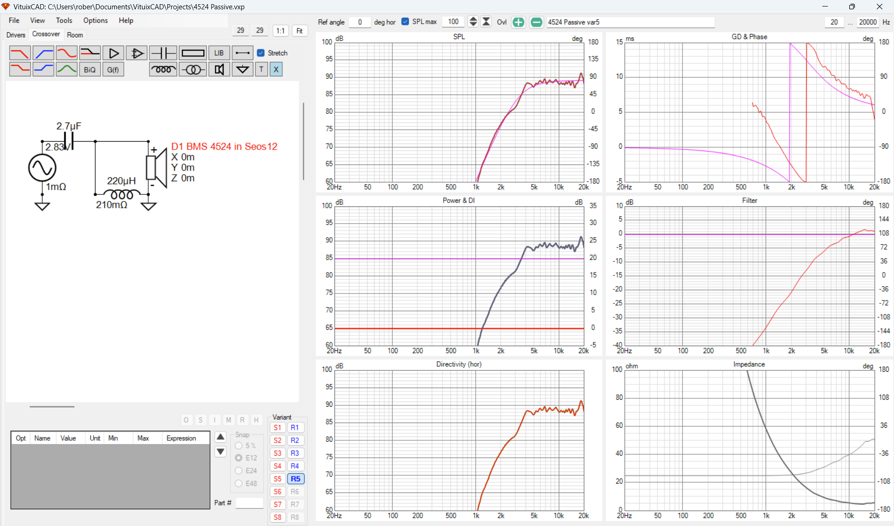This screenshot has width=894, height=526.
Task: Insert a driver speaker component
Action: 219,70
